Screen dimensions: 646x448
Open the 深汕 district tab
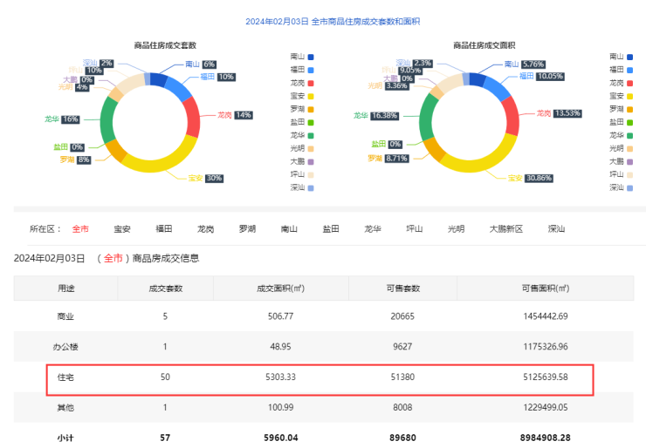[x=556, y=229]
